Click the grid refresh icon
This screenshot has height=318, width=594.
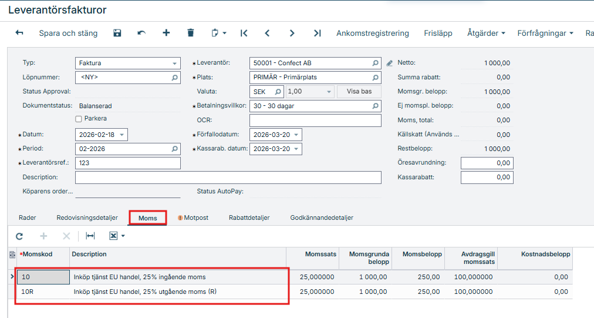19,236
